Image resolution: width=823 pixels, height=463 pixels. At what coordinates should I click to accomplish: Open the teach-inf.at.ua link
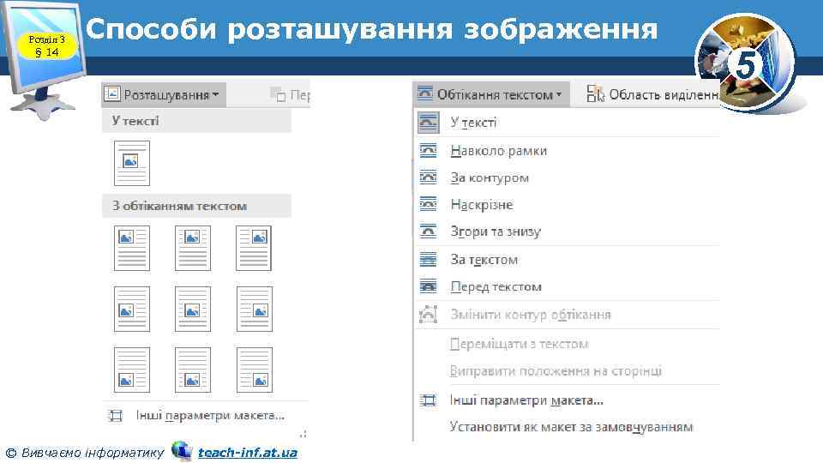[247, 453]
